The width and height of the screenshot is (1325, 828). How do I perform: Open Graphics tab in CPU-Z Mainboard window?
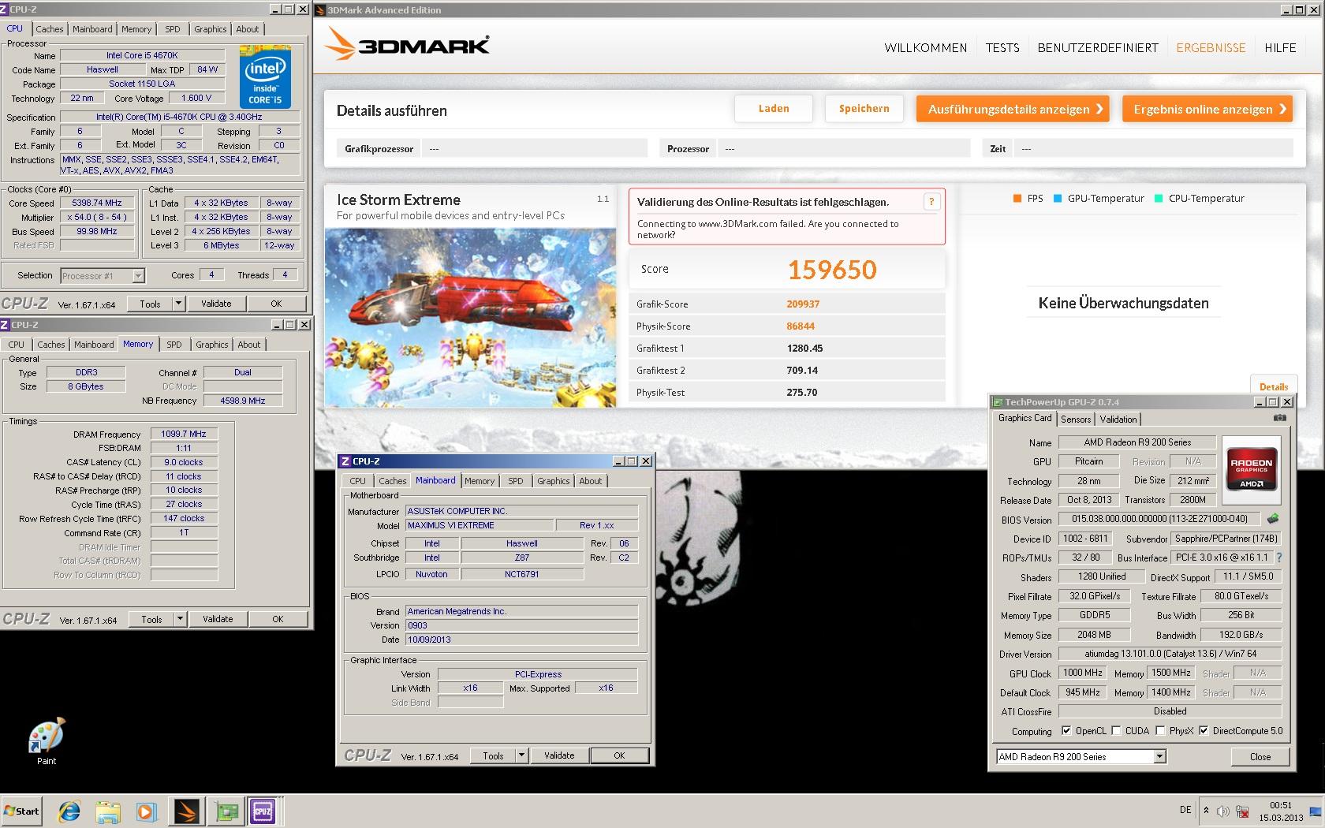click(553, 481)
